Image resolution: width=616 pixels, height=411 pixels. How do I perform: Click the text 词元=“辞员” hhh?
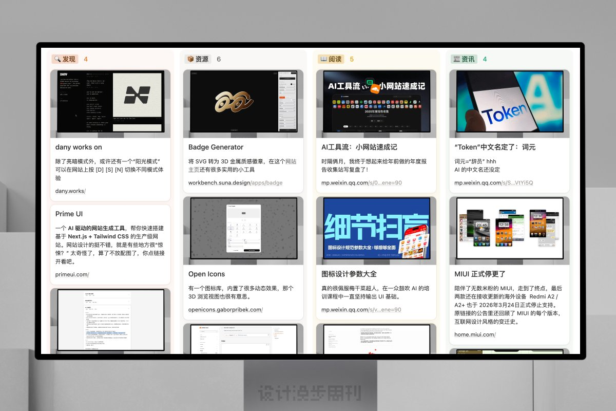coord(475,161)
